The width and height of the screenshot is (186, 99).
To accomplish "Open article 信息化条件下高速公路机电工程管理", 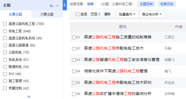I will pos(116,71).
